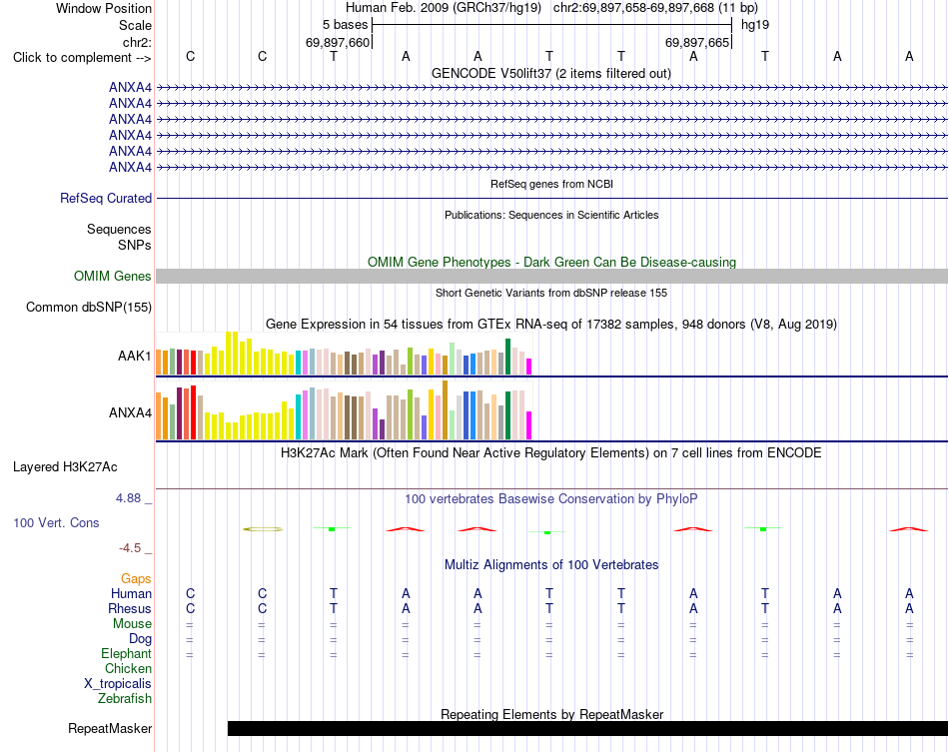Click the 'Click to complement -->' label

[x=82, y=58]
